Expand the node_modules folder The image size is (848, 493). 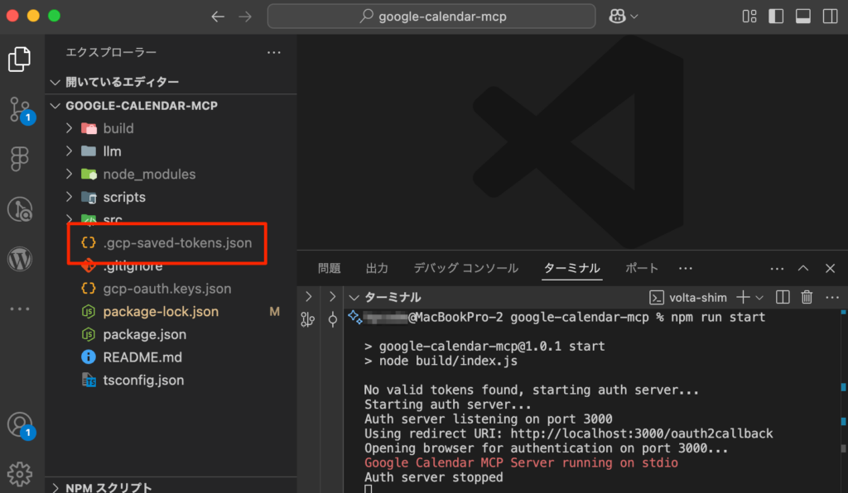[149, 175]
